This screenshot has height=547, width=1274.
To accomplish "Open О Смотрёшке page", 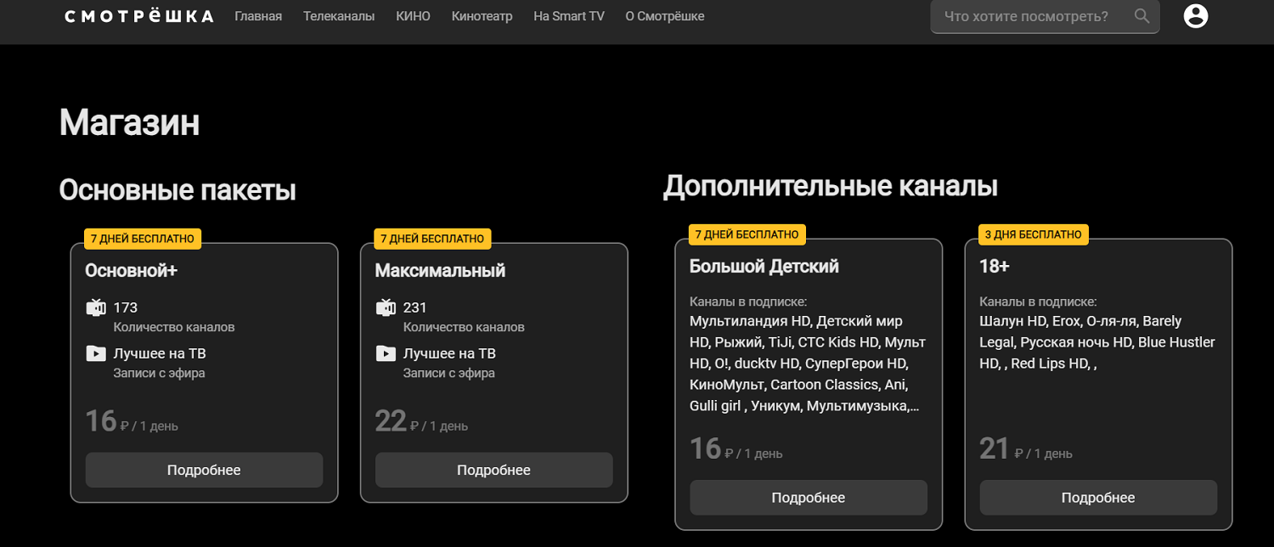I will coord(664,16).
